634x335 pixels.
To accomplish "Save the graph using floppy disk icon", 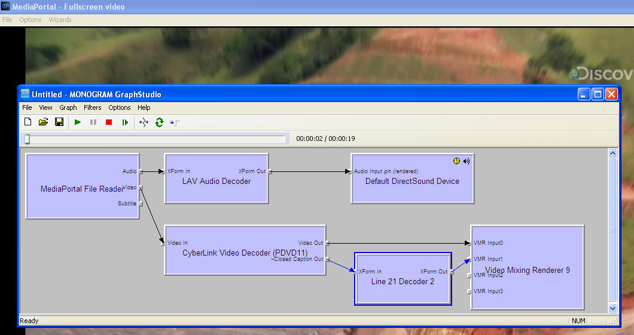I will tap(59, 122).
